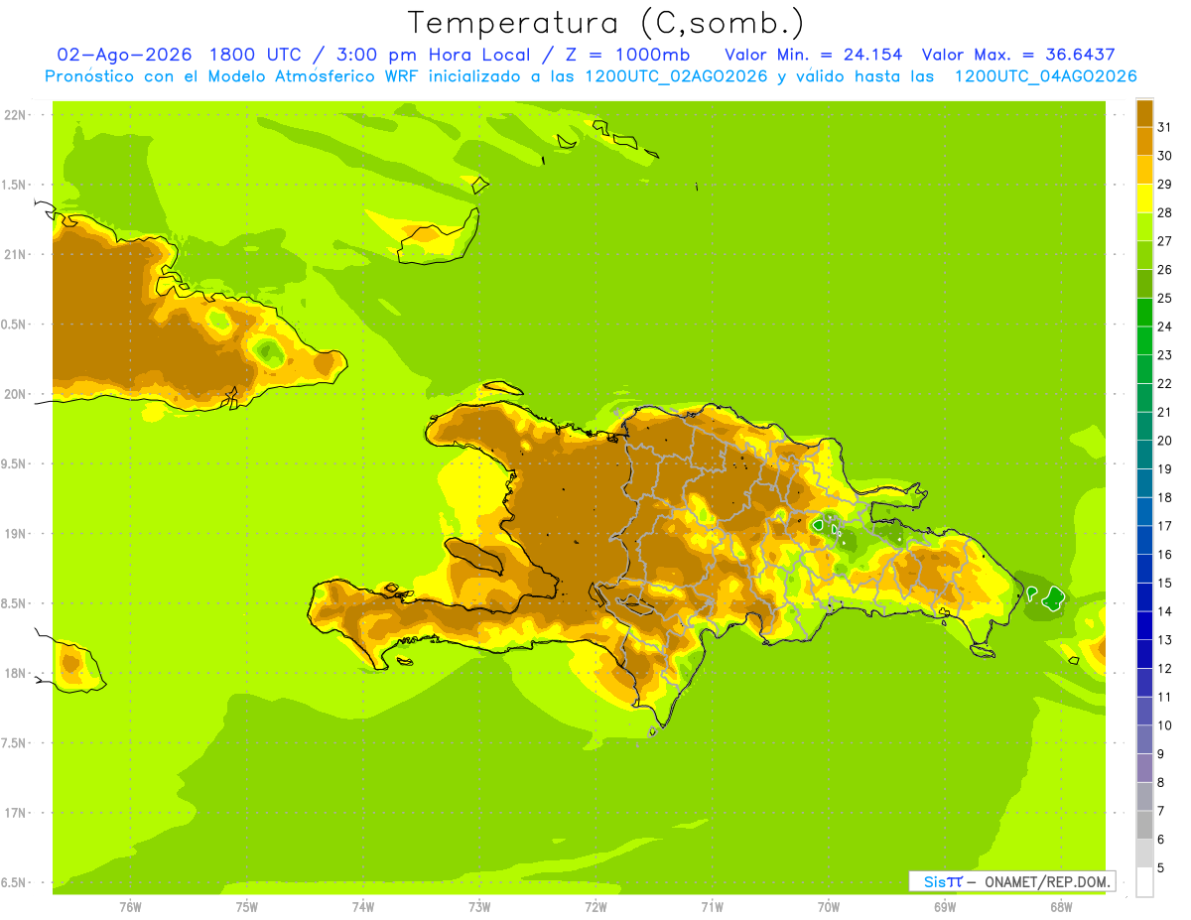The height and width of the screenshot is (920, 1191).
Task: Click the "25" label on color scale
Action: click(1164, 298)
